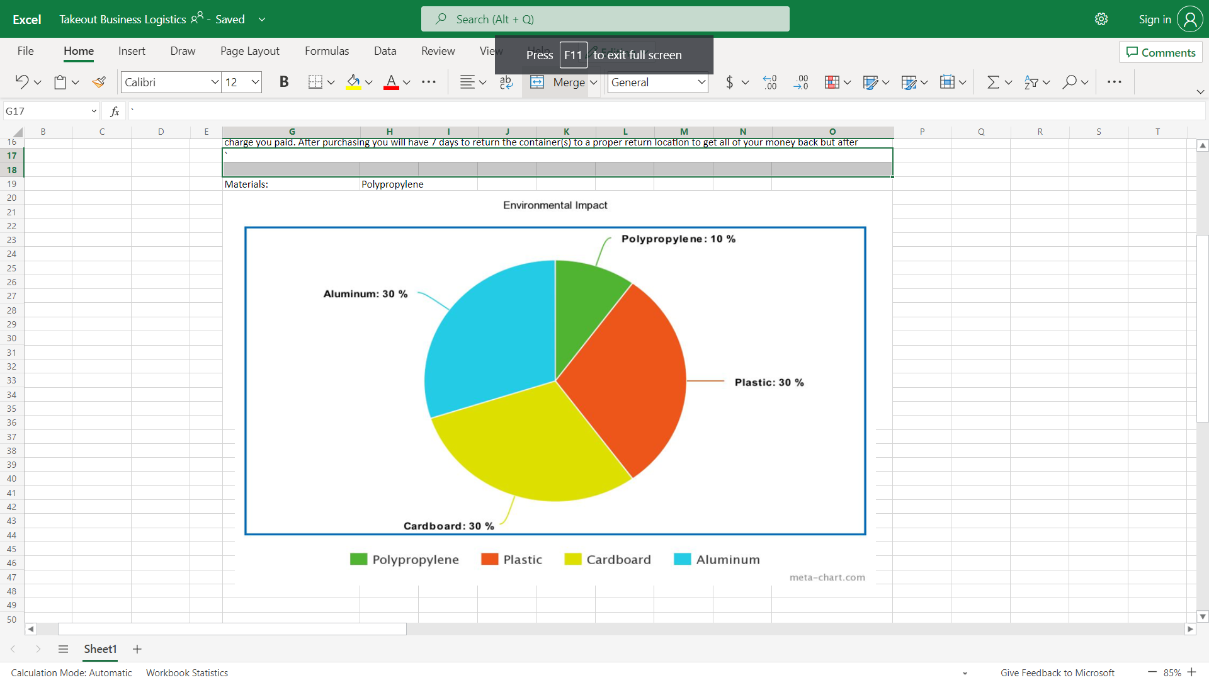Open the Calibri font name dropdown
The image size is (1209, 680).
click(x=215, y=82)
